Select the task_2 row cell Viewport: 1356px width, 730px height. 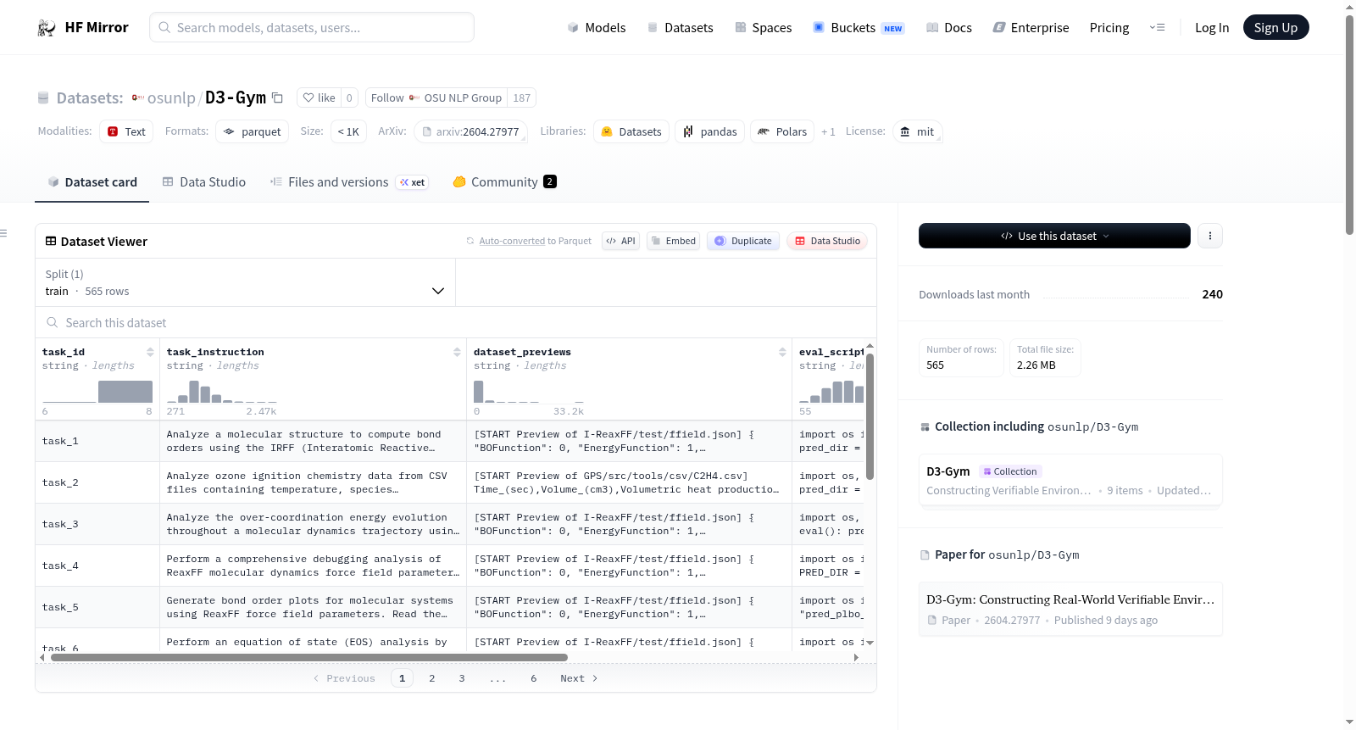(97, 482)
